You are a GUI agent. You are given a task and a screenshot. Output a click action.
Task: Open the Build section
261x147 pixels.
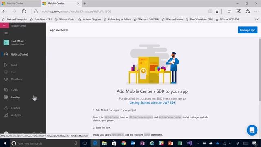(x=14, y=65)
